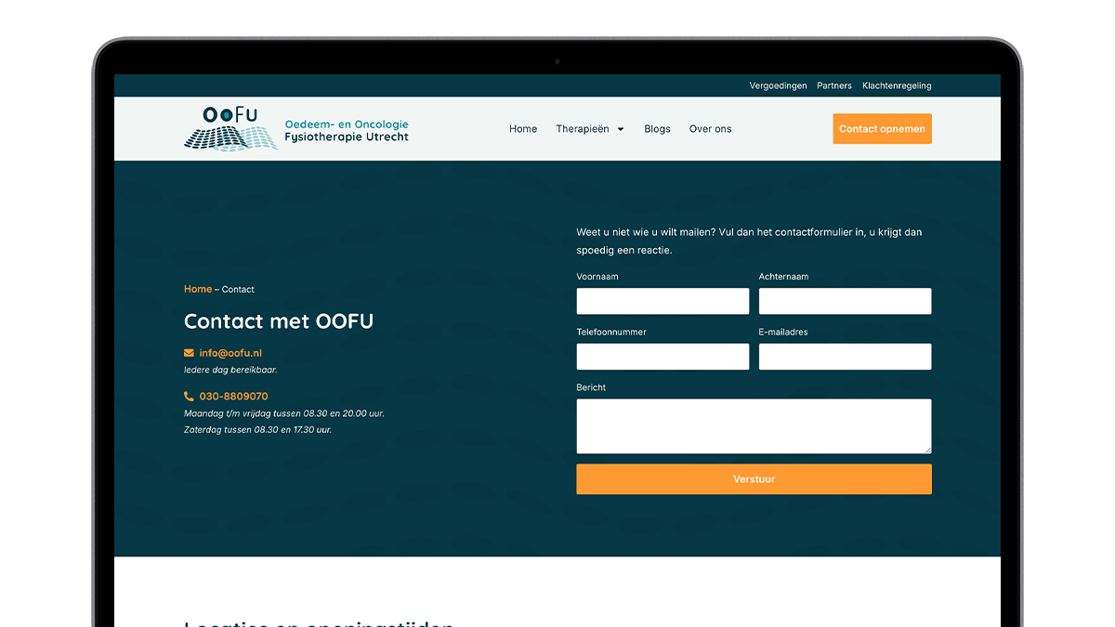Viewport: 1115px width, 627px height.
Task: Open the Vergoedingen link in top bar
Action: [x=778, y=85]
